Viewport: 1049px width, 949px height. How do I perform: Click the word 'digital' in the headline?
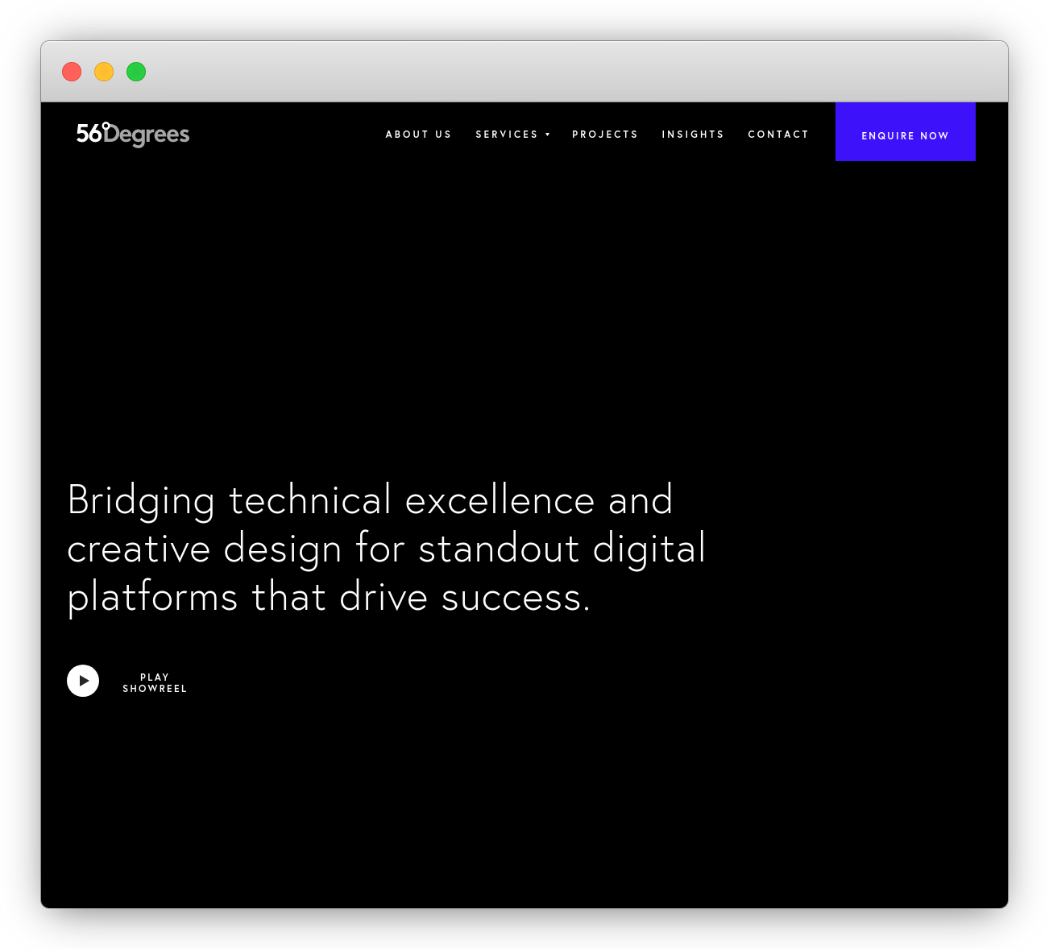tap(649, 549)
